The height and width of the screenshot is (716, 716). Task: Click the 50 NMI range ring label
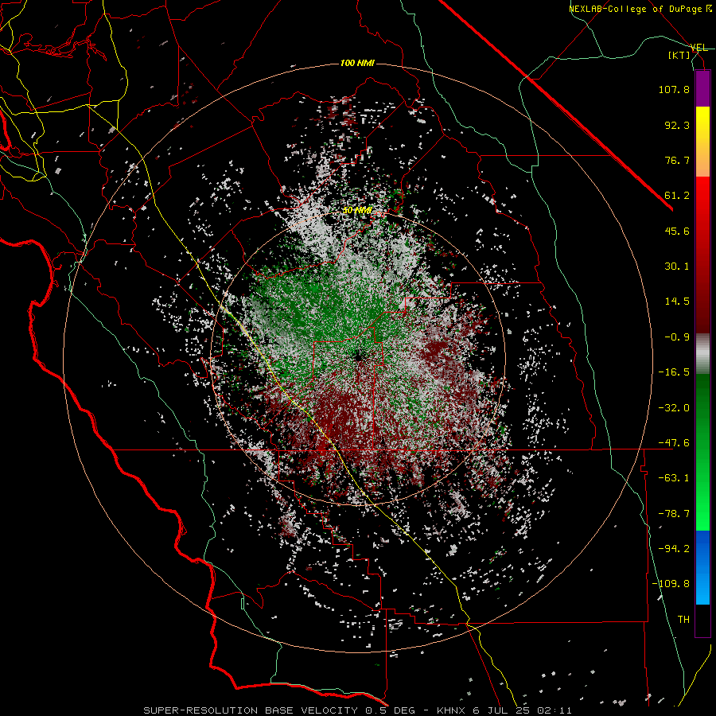(x=357, y=211)
